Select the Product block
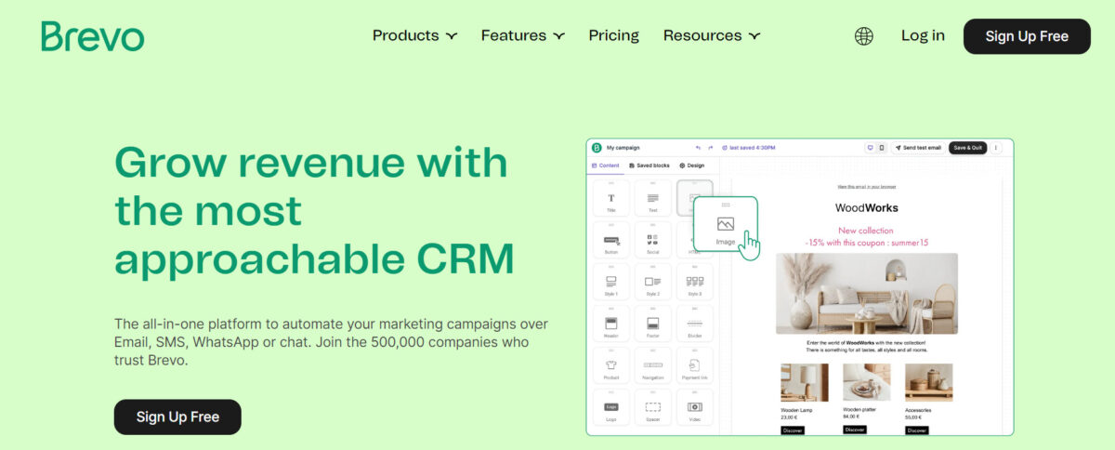Image resolution: width=1115 pixels, height=450 pixels. click(611, 366)
